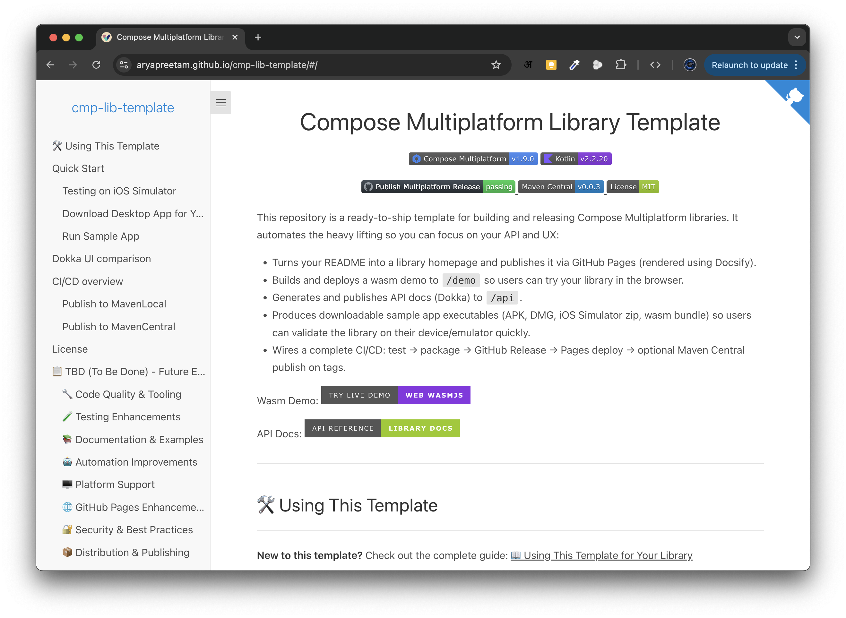Viewport: 846px width, 618px height.
Task: Click the code brackets developer icon
Action: click(656, 65)
